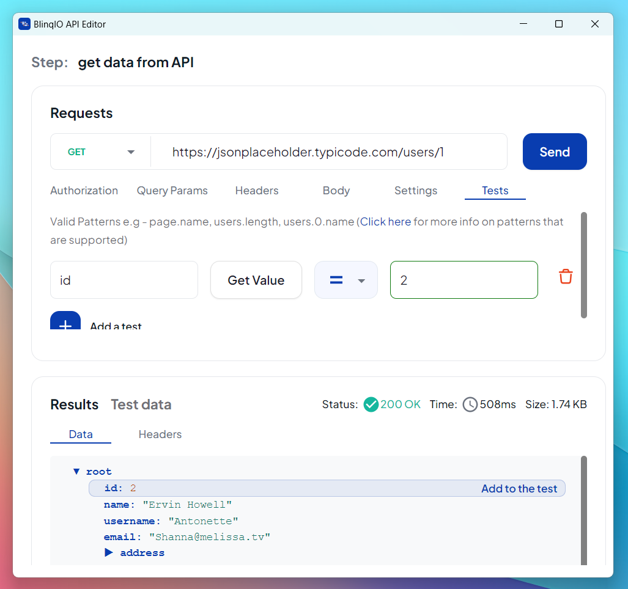Collapse the root JSON node
Viewport: 628px width, 589px height.
point(76,471)
